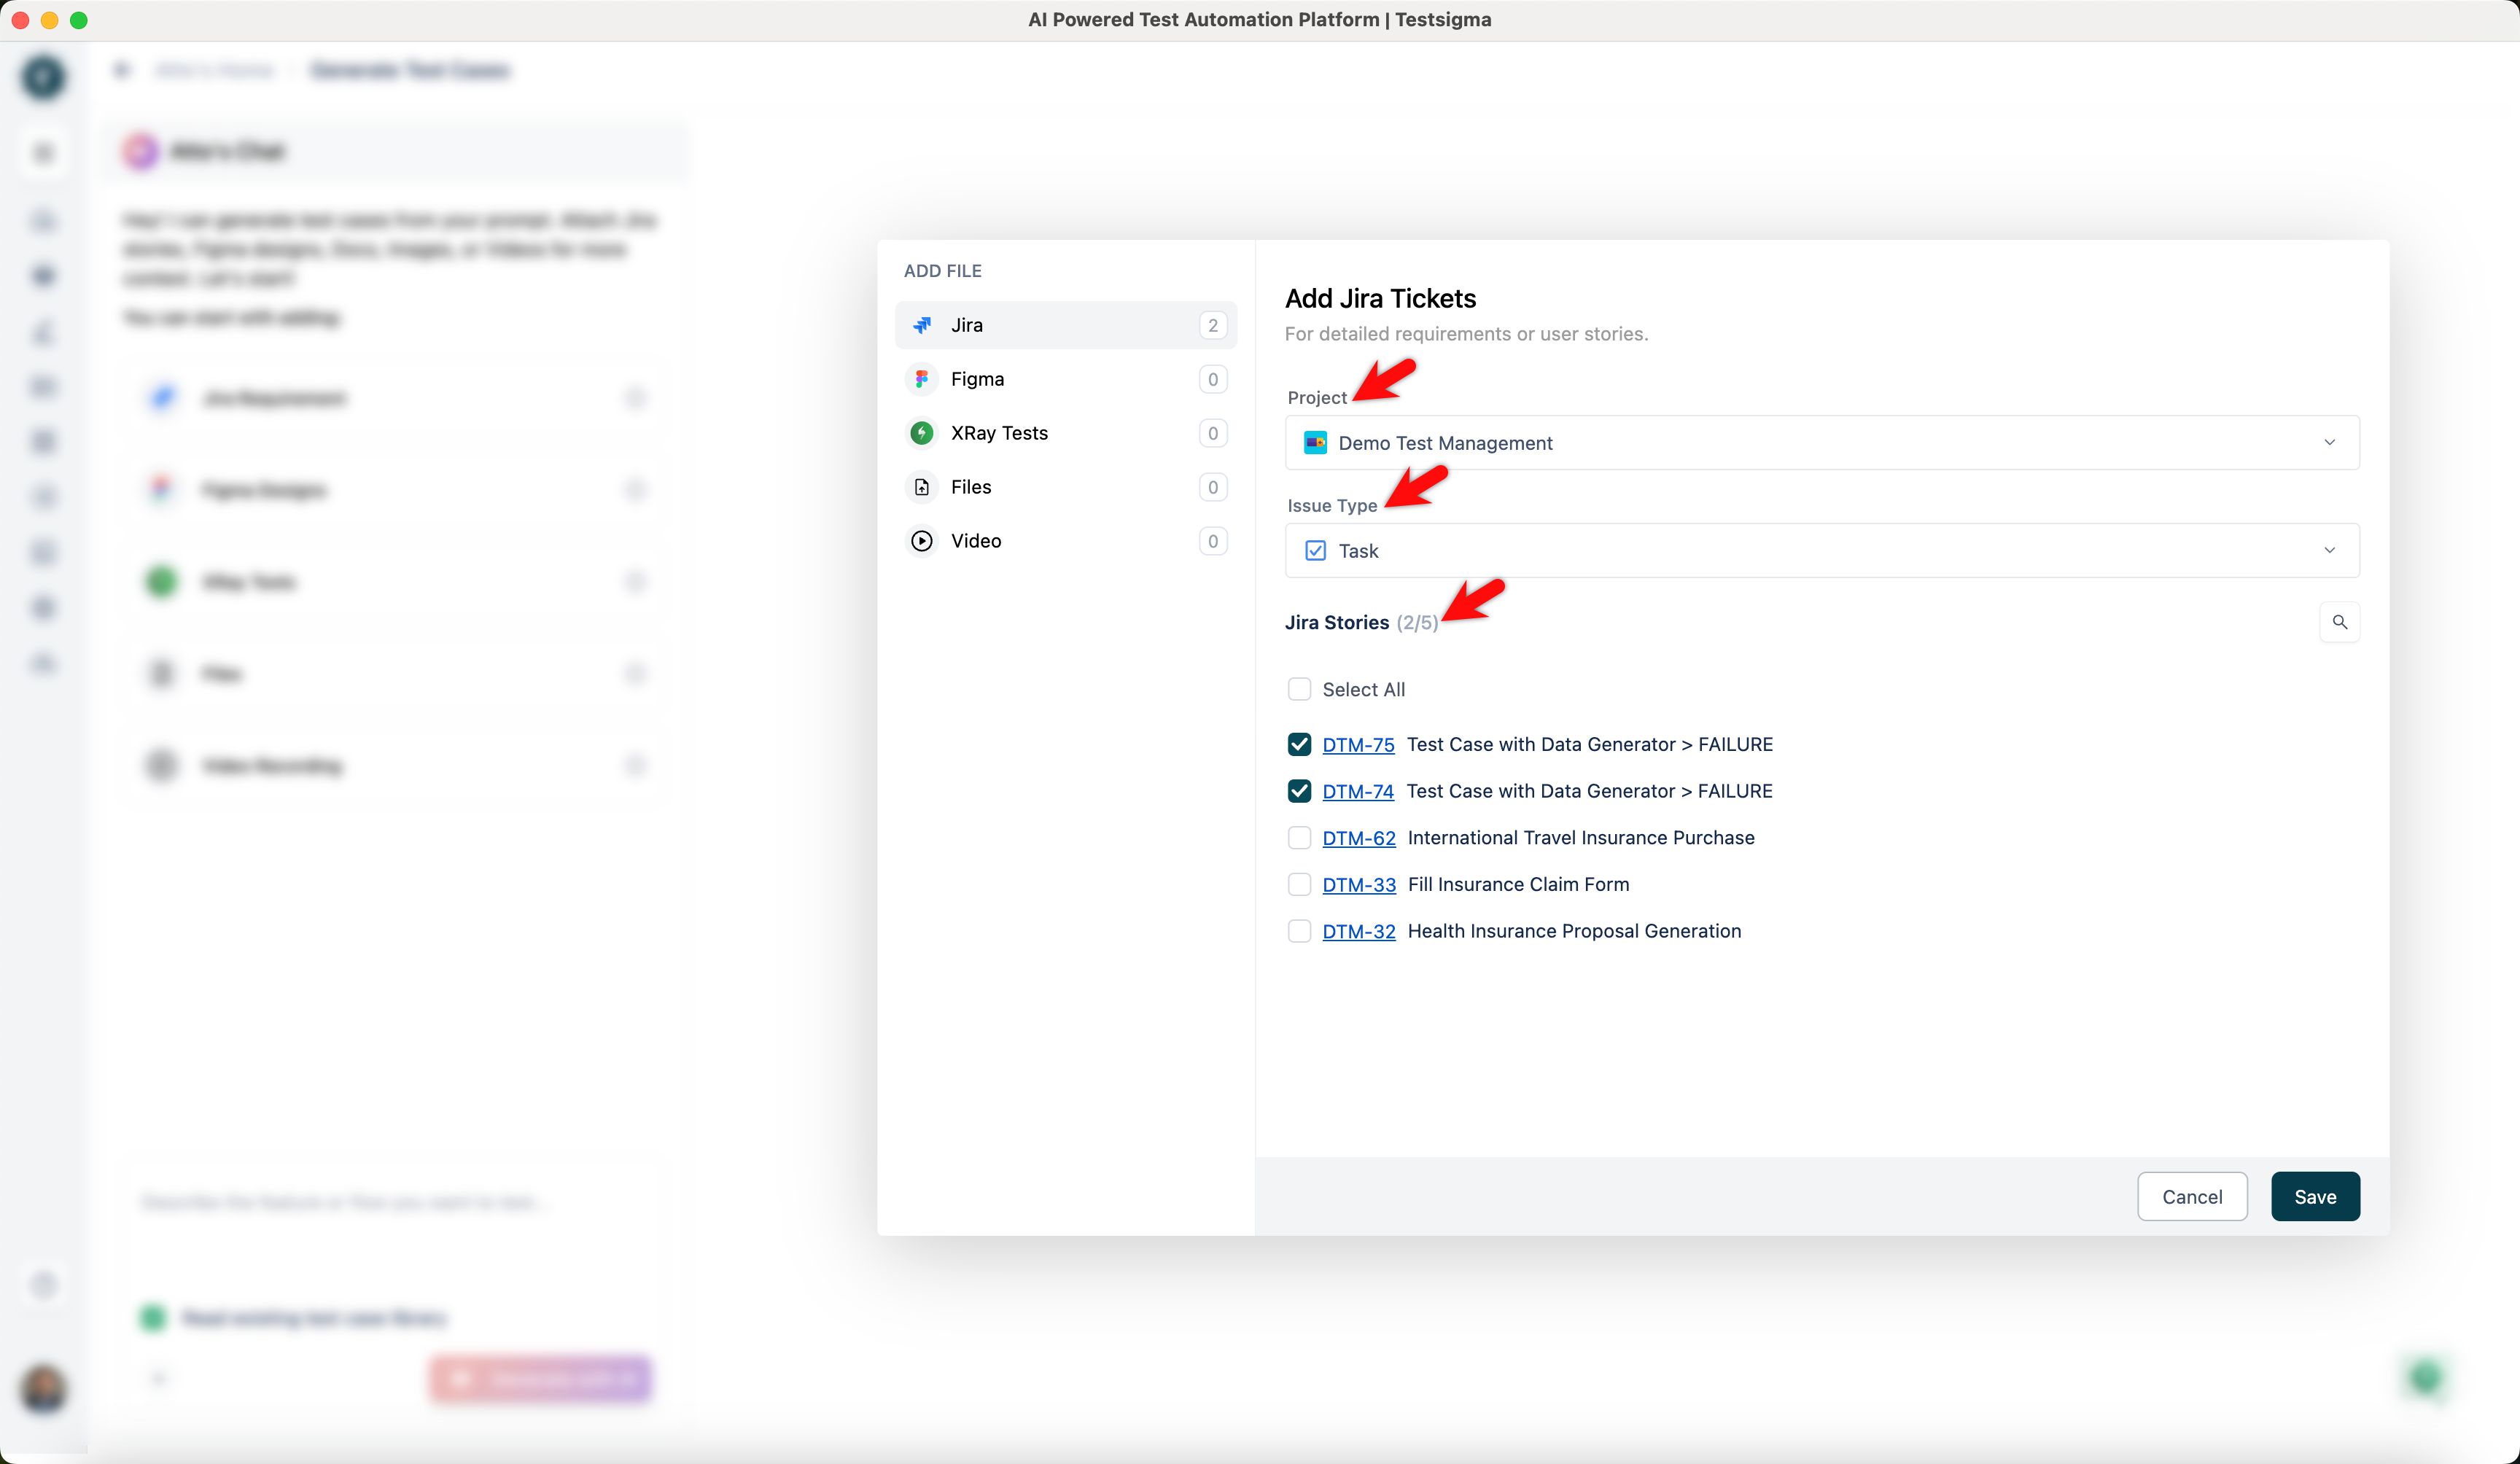
Task: Cancel the Add Jira Tickets dialog
Action: pyautogui.click(x=2192, y=1196)
